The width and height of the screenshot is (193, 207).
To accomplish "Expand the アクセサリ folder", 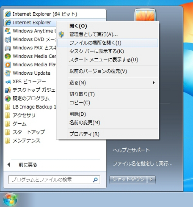I will coord(24,115).
